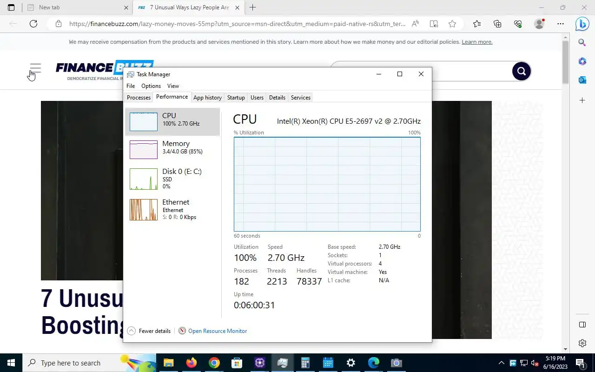The width and height of the screenshot is (595, 372).
Task: Open Edge tab actions menu icon
Action: click(11, 7)
